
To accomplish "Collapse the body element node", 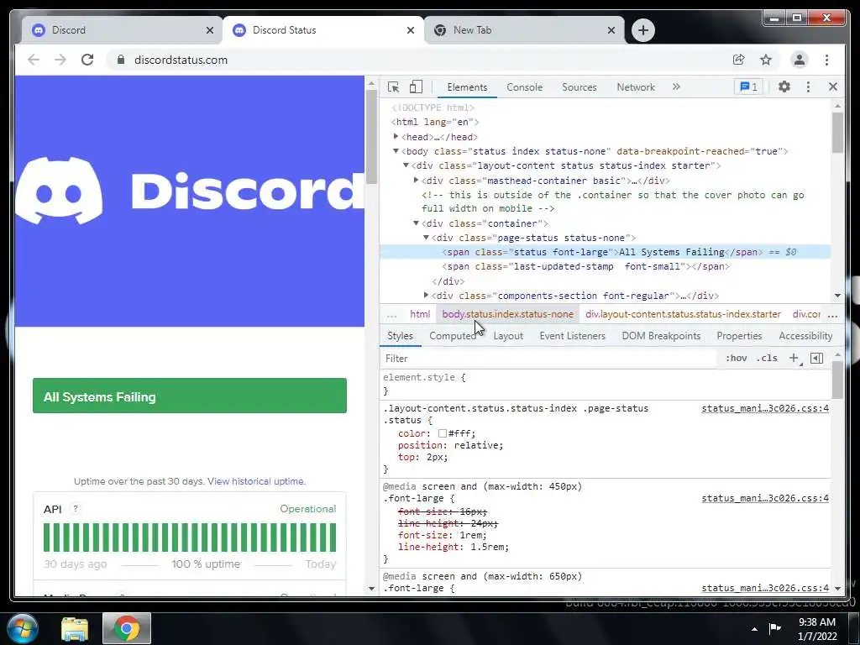I will click(396, 151).
